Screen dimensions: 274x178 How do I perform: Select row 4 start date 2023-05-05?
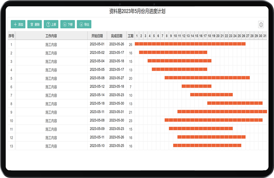coord(97,69)
